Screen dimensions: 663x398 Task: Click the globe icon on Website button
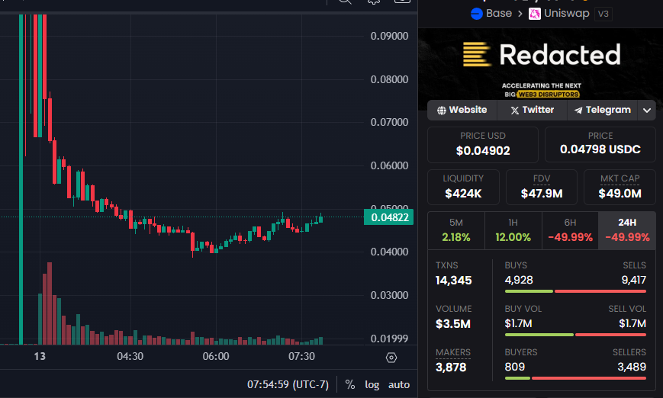coord(442,111)
